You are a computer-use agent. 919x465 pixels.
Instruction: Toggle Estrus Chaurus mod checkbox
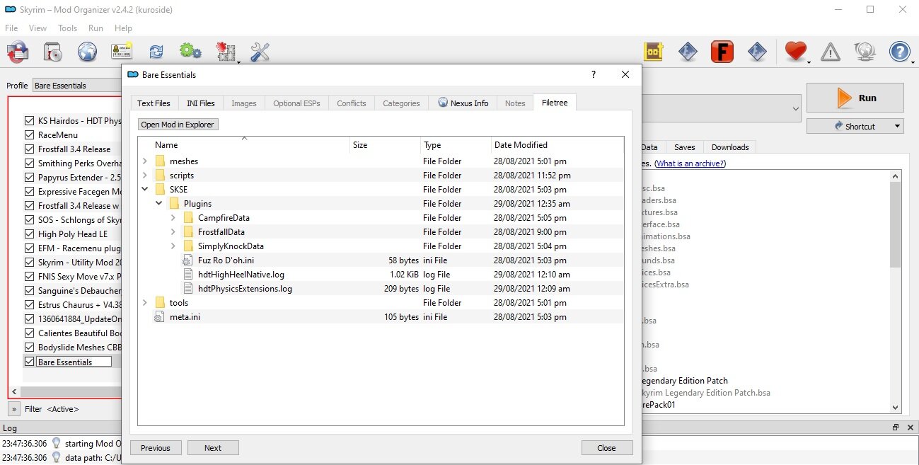pyautogui.click(x=30, y=305)
